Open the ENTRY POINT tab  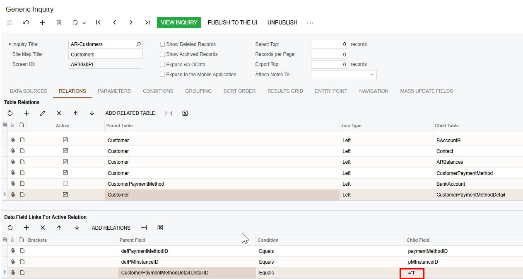tap(331, 91)
